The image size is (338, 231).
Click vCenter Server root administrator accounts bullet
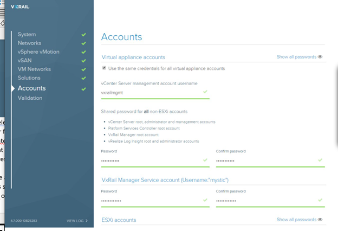pos(161,122)
